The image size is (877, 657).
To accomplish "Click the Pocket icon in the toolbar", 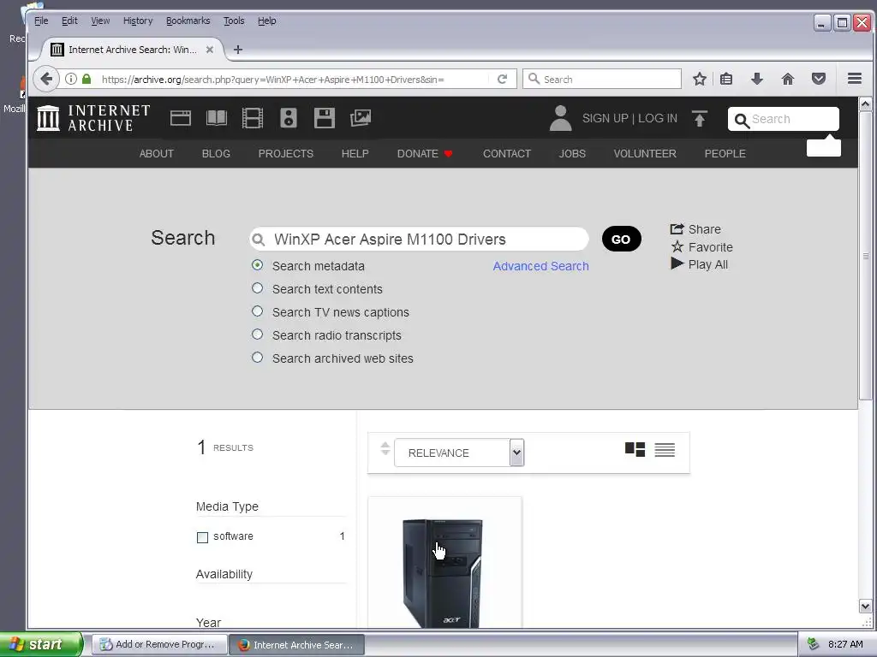I will click(818, 79).
